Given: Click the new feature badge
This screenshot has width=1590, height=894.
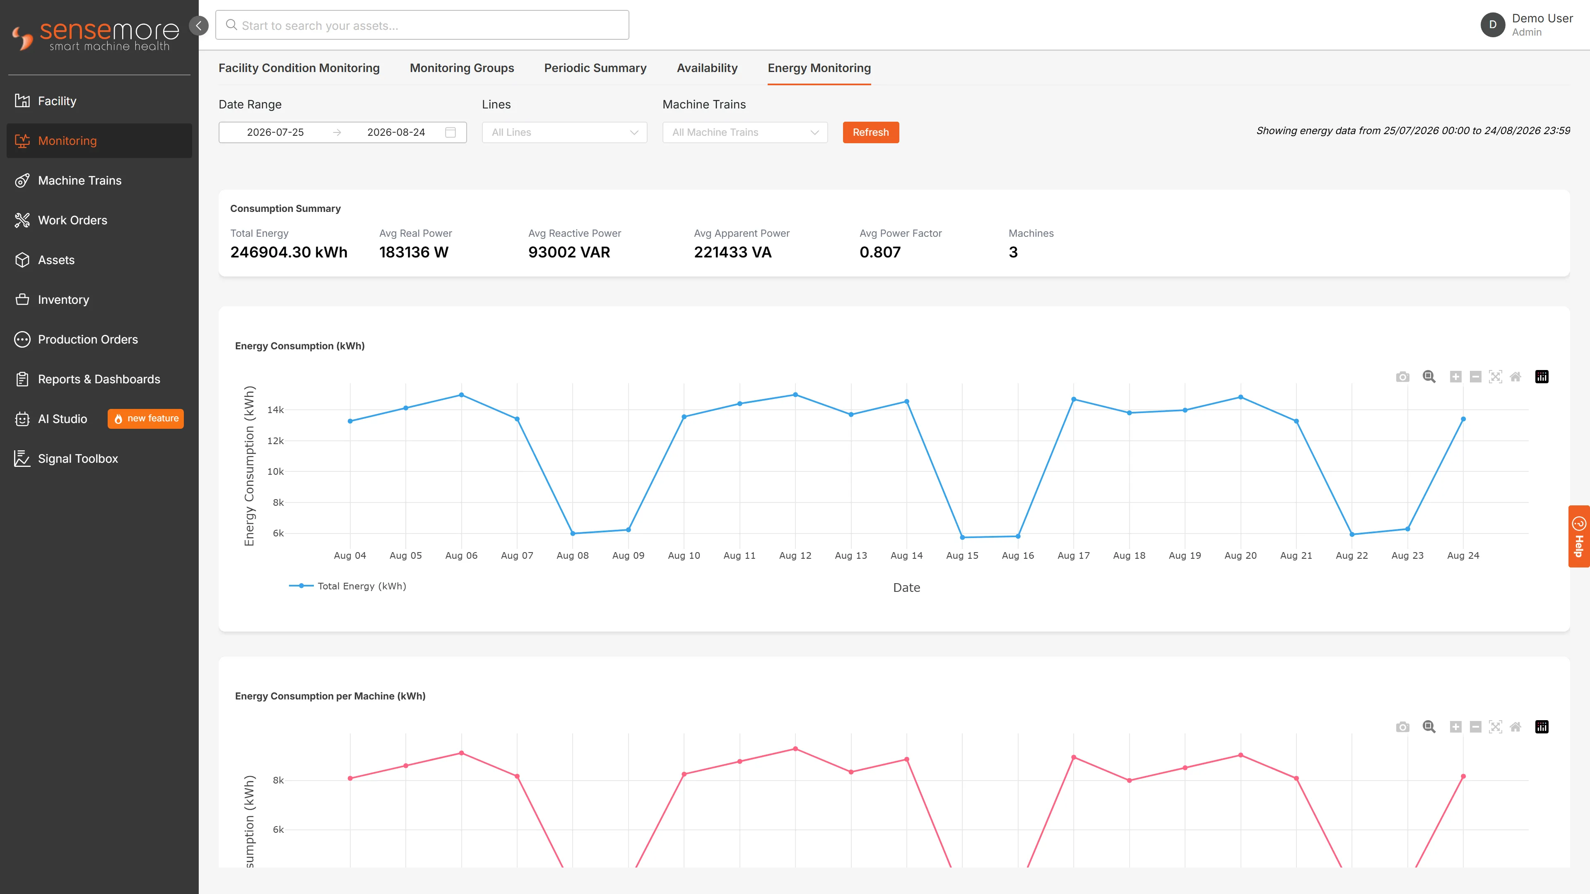Looking at the screenshot, I should click(146, 418).
